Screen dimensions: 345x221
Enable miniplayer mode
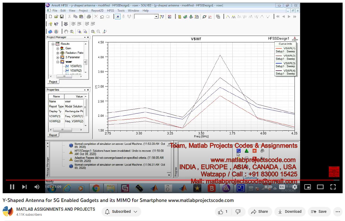click(x=307, y=187)
